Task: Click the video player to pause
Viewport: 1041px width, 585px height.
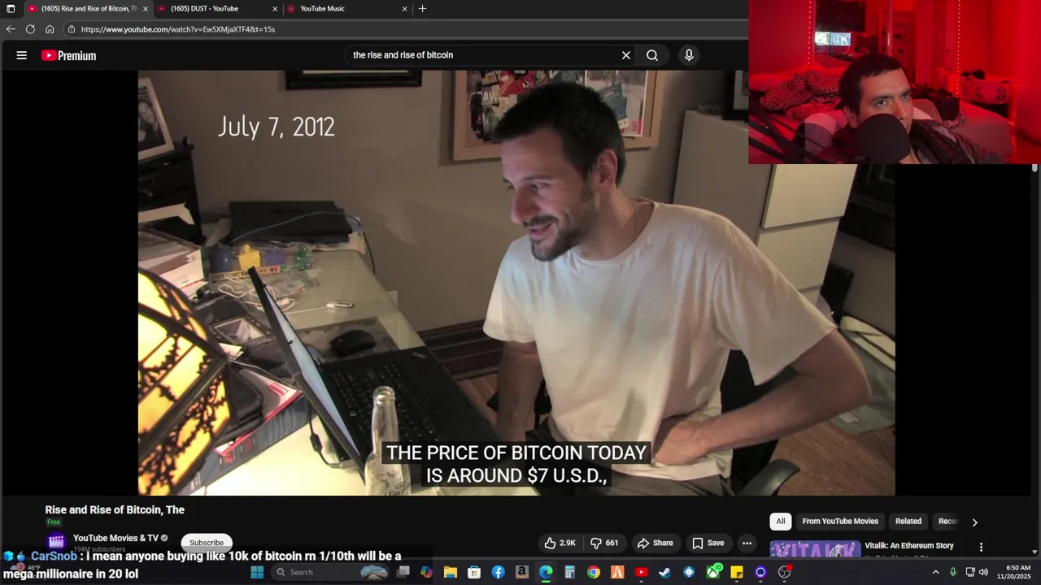Action: click(516, 283)
